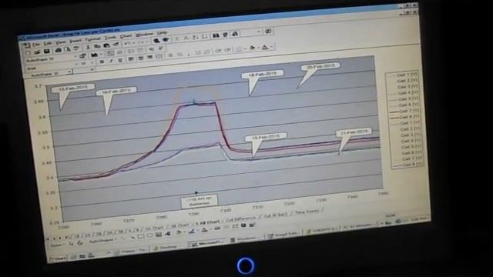
Task: Open the AutoShapes menu on drawing toolbar
Action: click(102, 241)
